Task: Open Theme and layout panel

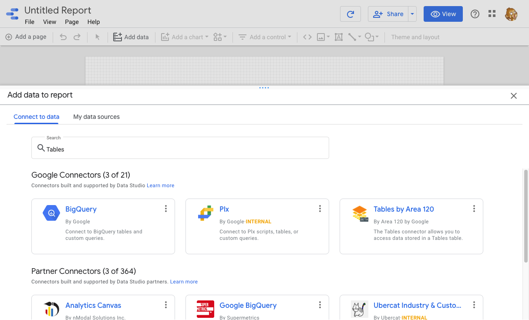Action: tap(415, 37)
